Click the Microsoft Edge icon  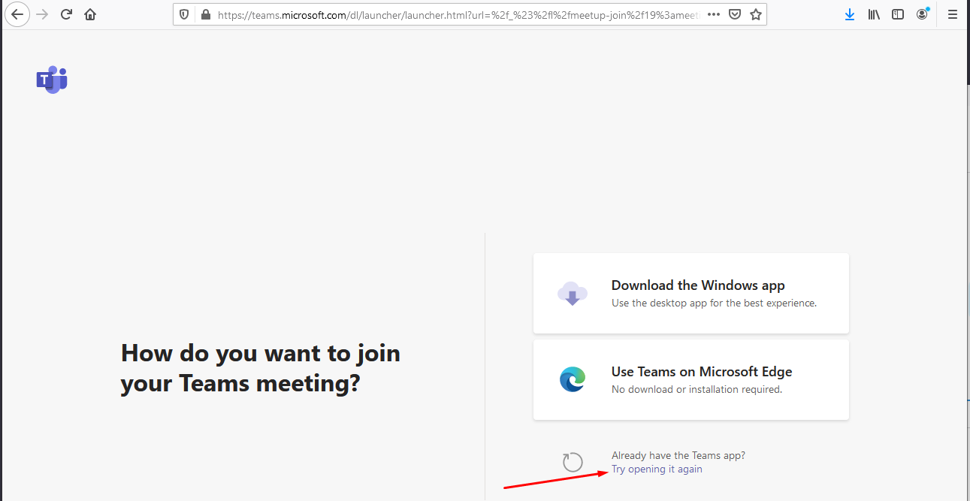pyautogui.click(x=573, y=379)
